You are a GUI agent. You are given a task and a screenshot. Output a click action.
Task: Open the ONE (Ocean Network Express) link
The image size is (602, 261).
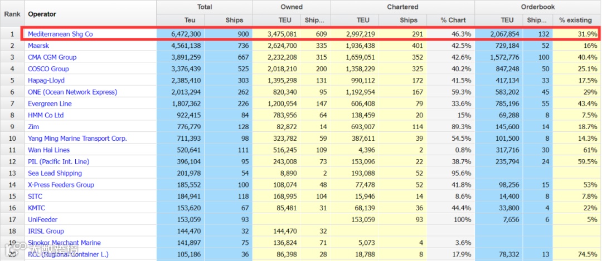(x=72, y=92)
